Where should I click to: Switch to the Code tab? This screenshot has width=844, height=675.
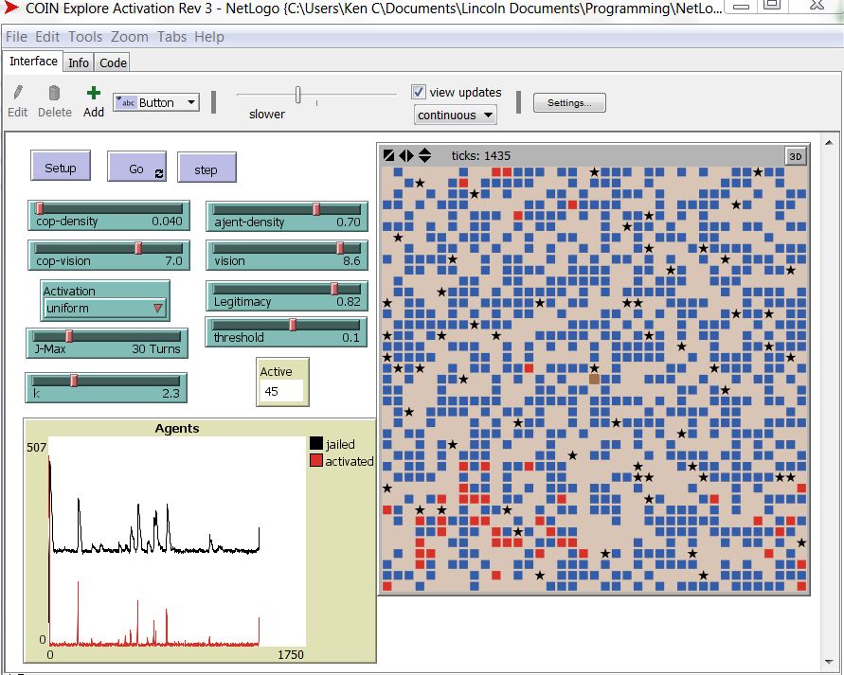pos(113,62)
